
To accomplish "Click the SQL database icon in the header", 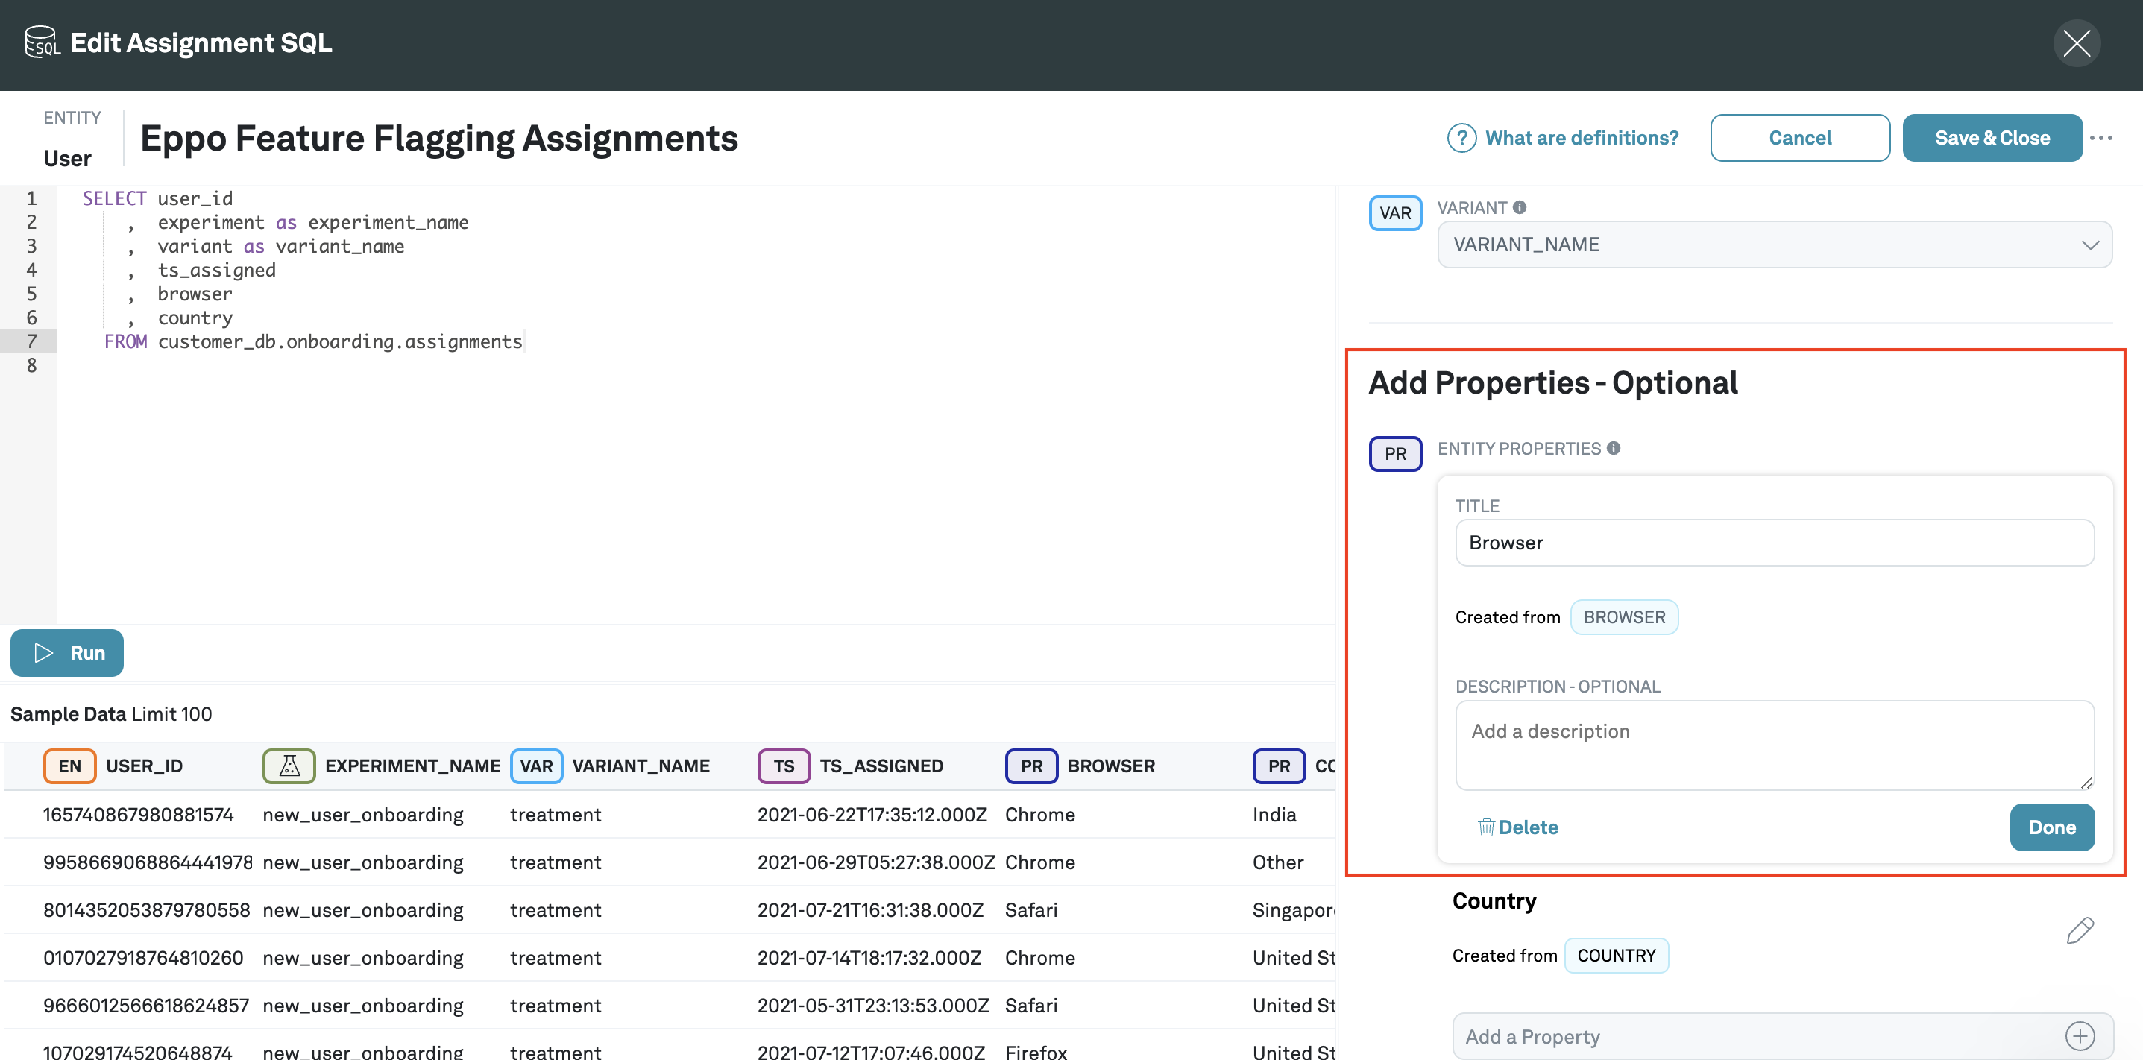I will pos(42,42).
